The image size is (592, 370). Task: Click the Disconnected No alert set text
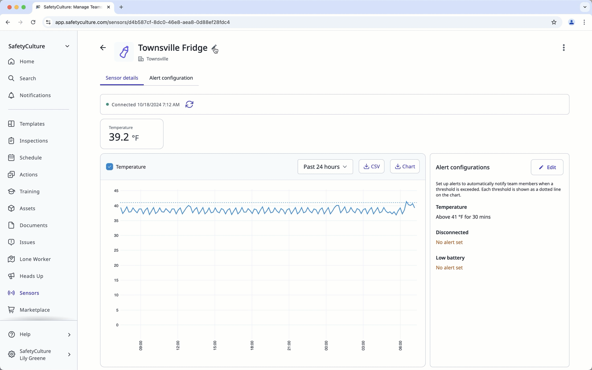tap(449, 242)
